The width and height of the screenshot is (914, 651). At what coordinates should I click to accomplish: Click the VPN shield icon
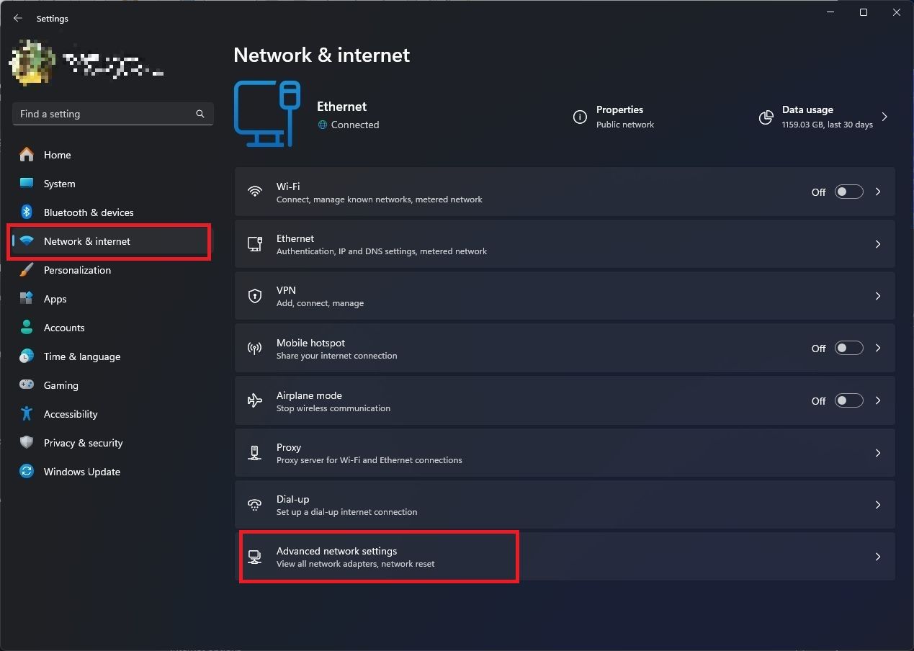point(254,295)
